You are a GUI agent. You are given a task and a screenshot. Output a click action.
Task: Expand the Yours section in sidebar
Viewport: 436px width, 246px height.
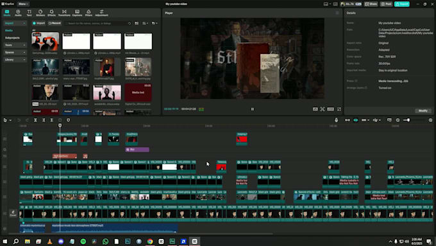click(15, 45)
